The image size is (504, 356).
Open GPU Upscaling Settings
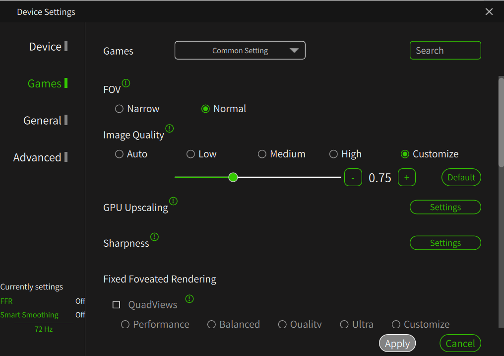445,208
